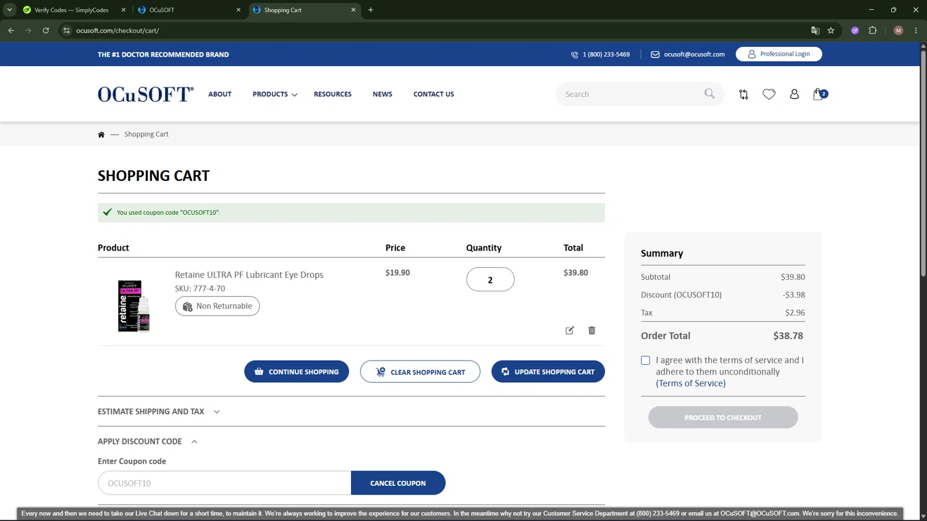
Task: Open the Resources menu item
Action: [332, 94]
